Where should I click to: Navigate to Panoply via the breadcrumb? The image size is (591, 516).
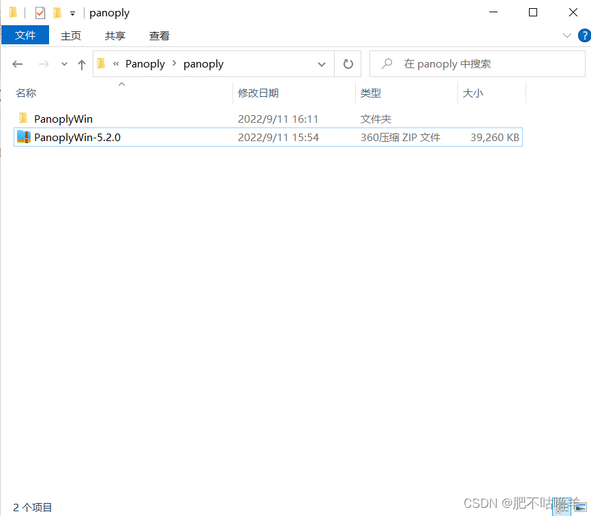(x=145, y=63)
